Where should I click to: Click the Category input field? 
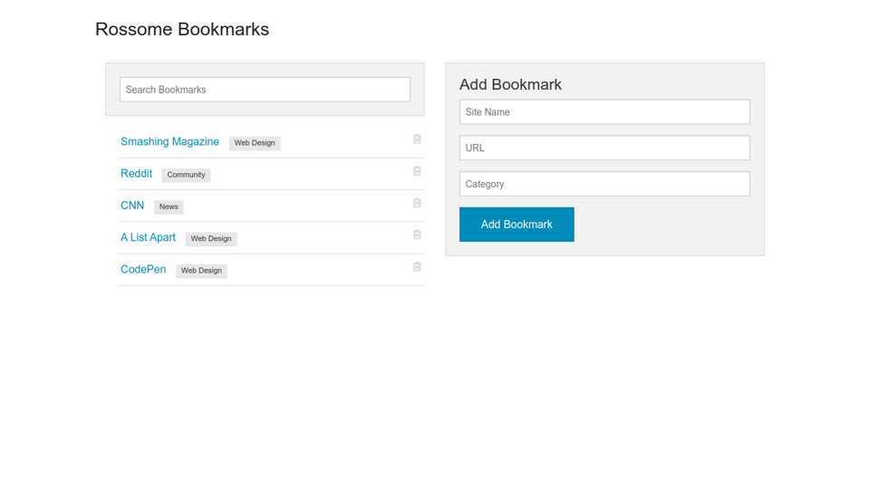pyautogui.click(x=604, y=184)
